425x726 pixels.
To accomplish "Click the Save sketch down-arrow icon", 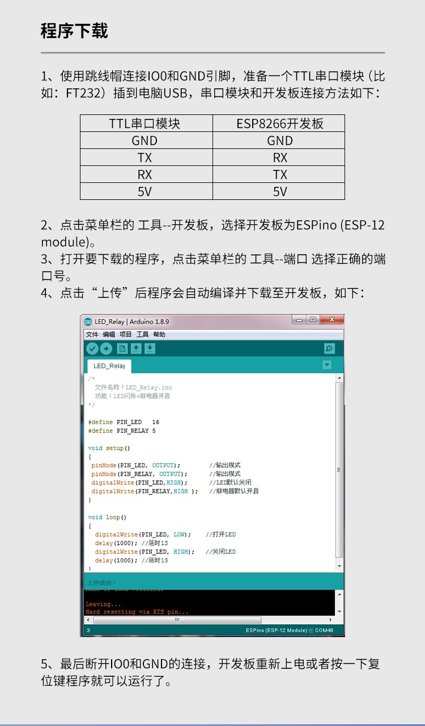I will click(150, 349).
